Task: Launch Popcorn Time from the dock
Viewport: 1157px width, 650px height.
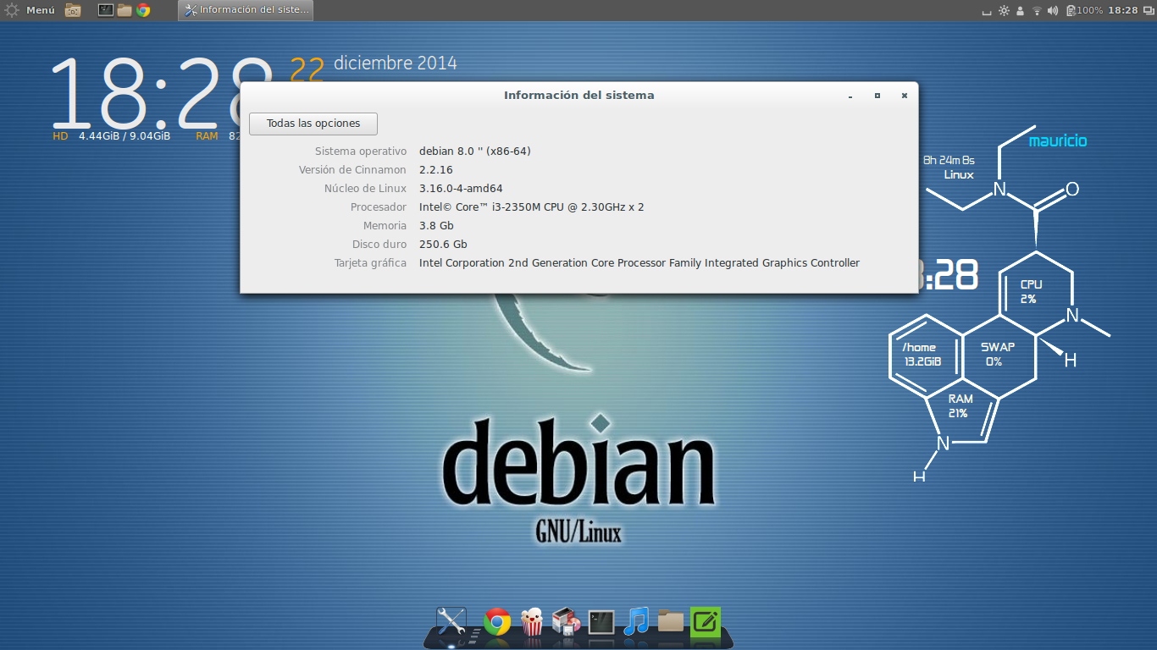Action: point(533,620)
